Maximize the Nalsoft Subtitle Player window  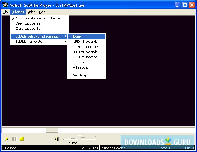[x=185, y=5]
